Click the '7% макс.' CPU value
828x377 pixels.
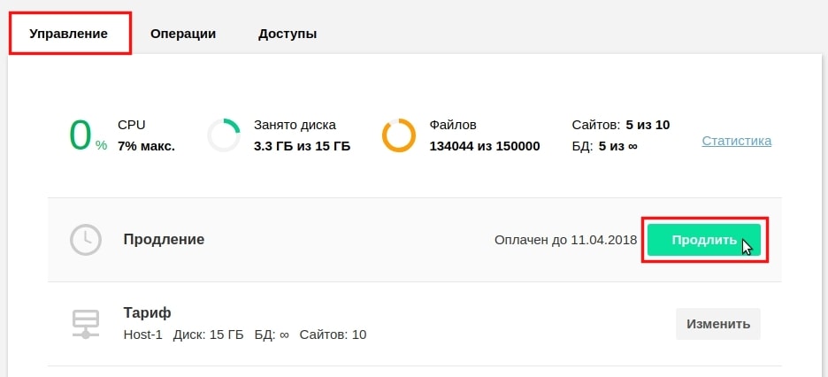tap(146, 146)
